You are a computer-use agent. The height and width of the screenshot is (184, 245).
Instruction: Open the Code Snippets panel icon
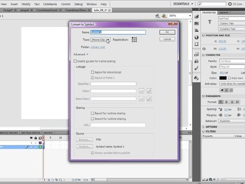tap(197, 54)
